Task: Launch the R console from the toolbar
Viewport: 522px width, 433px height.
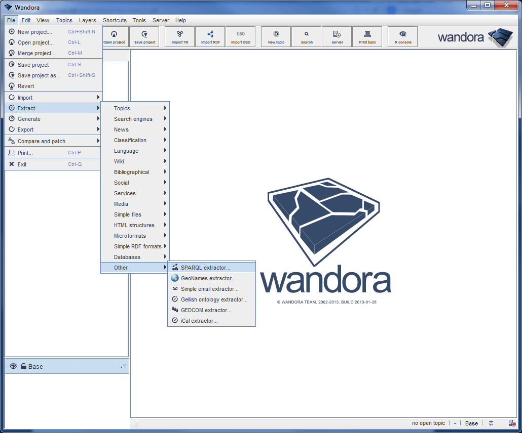Action: coord(402,36)
